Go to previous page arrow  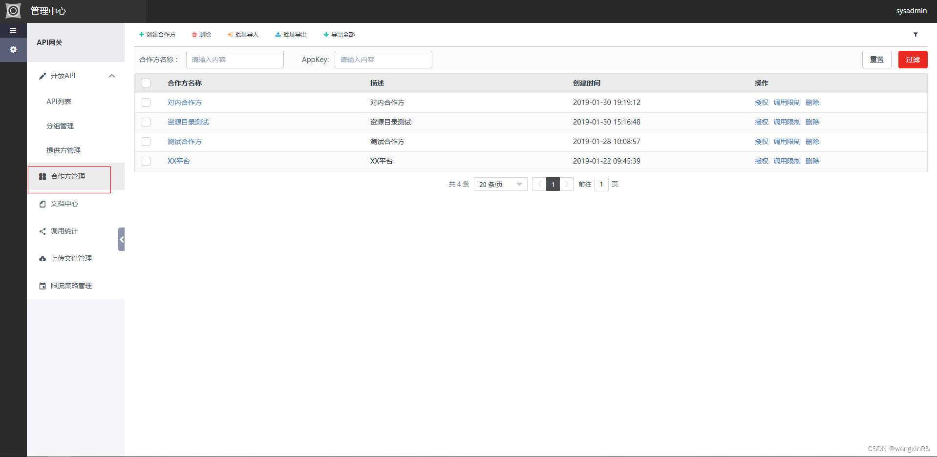539,184
